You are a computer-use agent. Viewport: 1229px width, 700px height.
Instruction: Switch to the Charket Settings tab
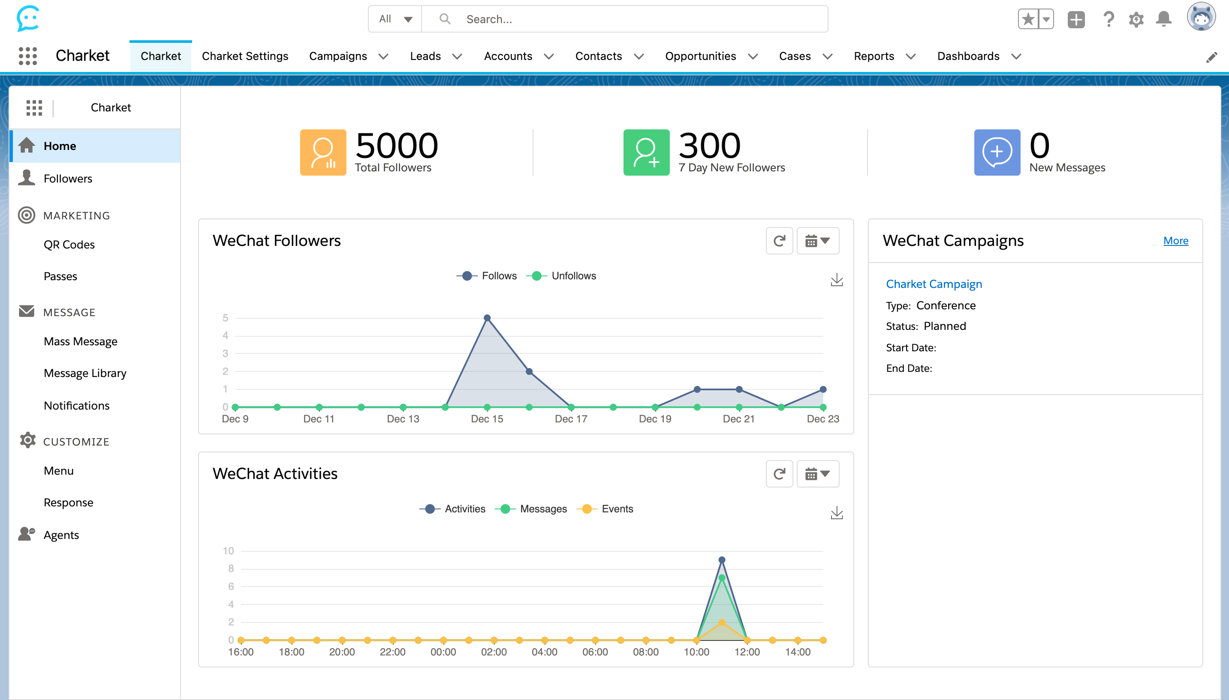click(x=245, y=56)
